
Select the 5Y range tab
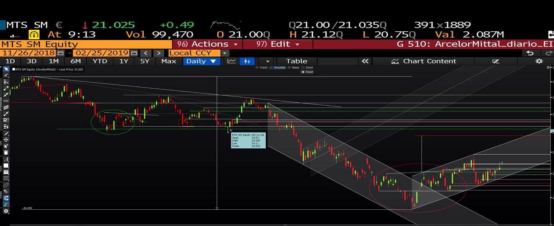tap(145, 61)
